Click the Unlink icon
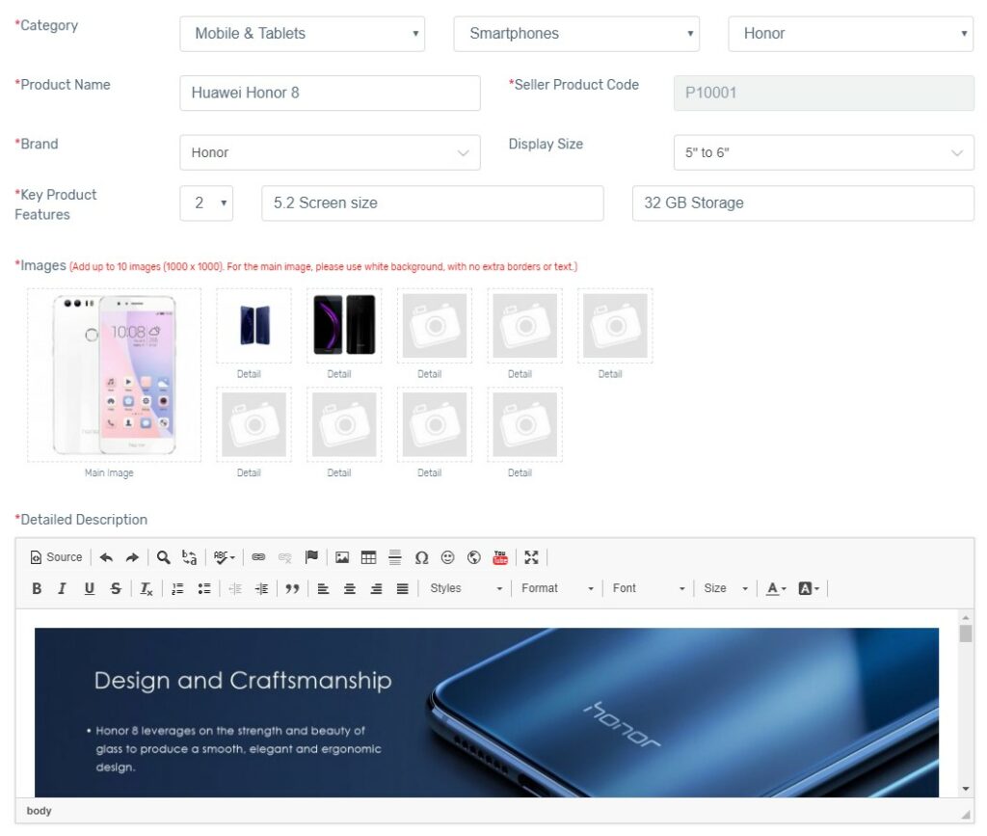The height and width of the screenshot is (836, 987). (284, 557)
